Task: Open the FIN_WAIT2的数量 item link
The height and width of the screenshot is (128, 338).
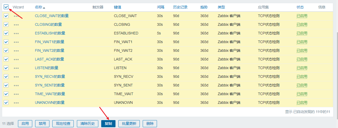Action: (x=49, y=50)
